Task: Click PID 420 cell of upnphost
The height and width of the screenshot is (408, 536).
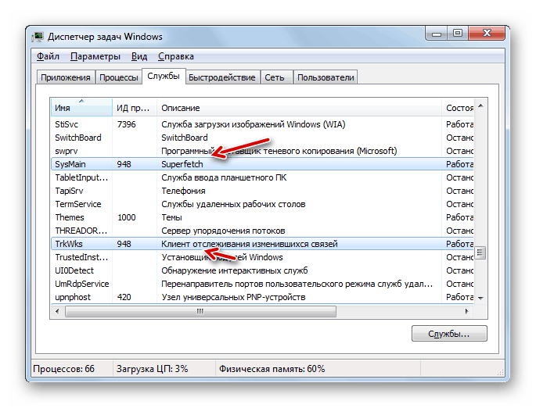Action: 124,297
